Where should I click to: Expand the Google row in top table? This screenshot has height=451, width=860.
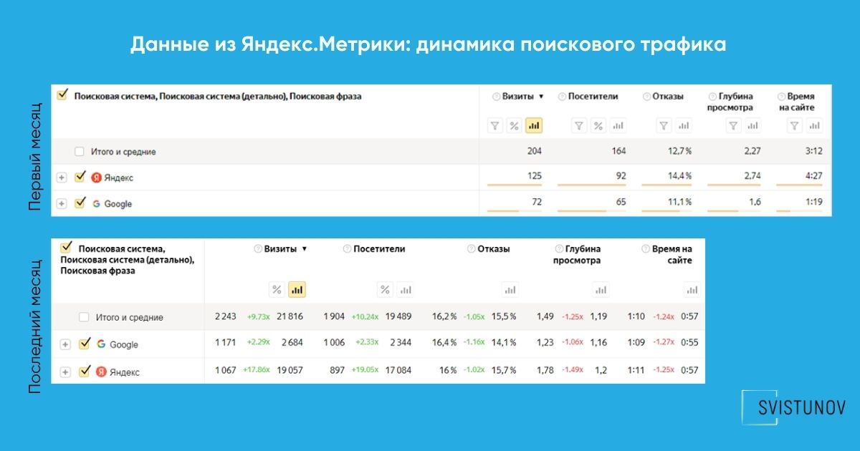click(62, 204)
